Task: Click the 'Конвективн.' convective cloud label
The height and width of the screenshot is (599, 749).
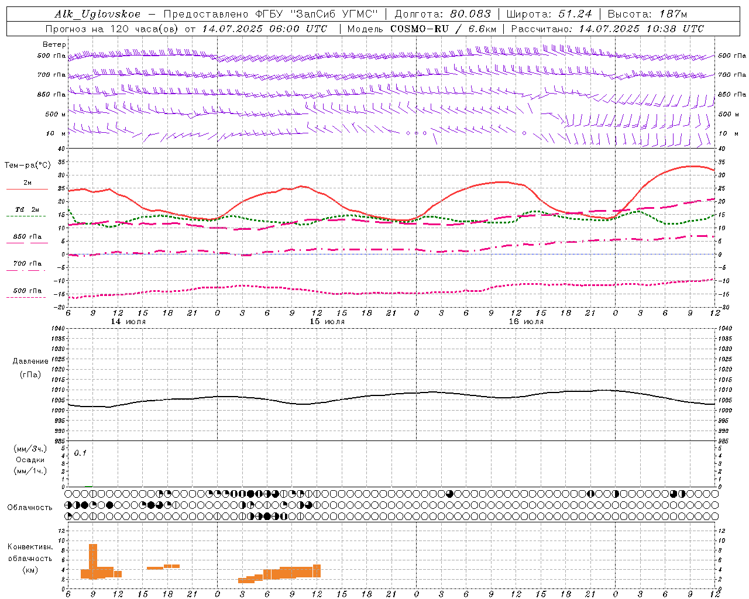Action: (30, 547)
